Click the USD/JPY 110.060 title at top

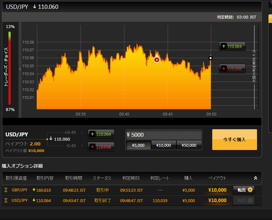[32, 7]
